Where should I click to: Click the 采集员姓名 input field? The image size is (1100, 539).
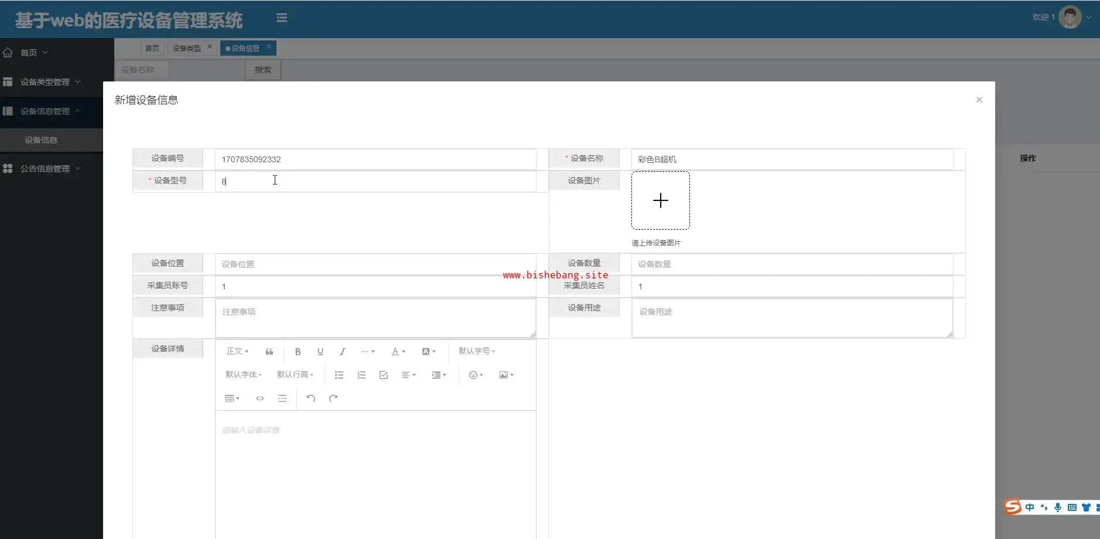792,286
